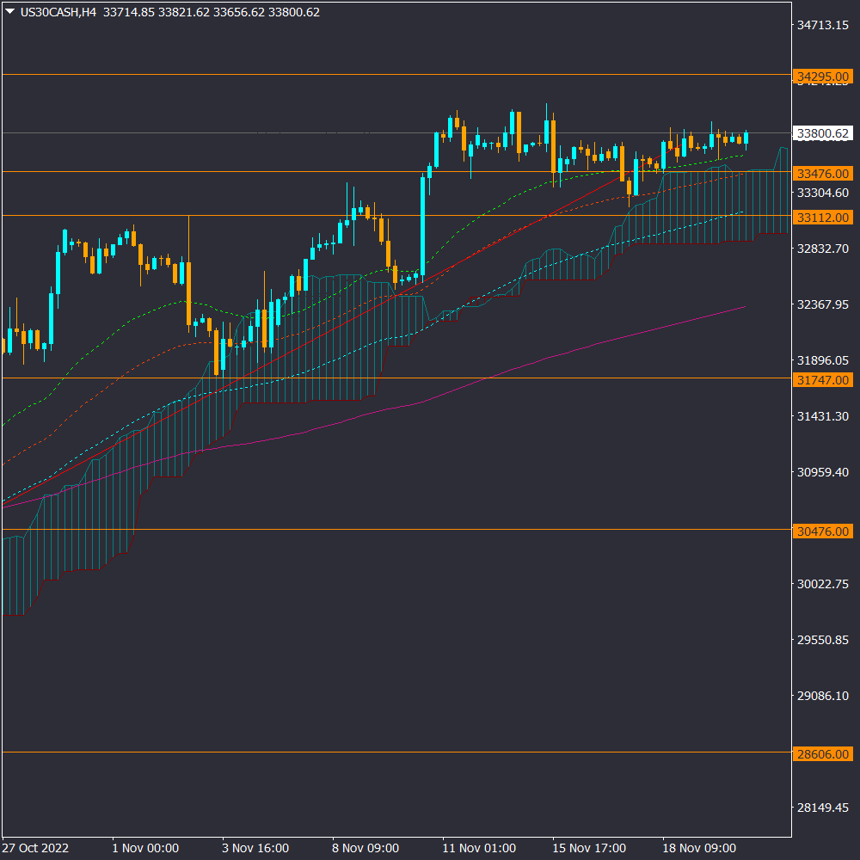860x860 pixels.
Task: Click the 34713.15 value on price scale
Action: point(823,26)
